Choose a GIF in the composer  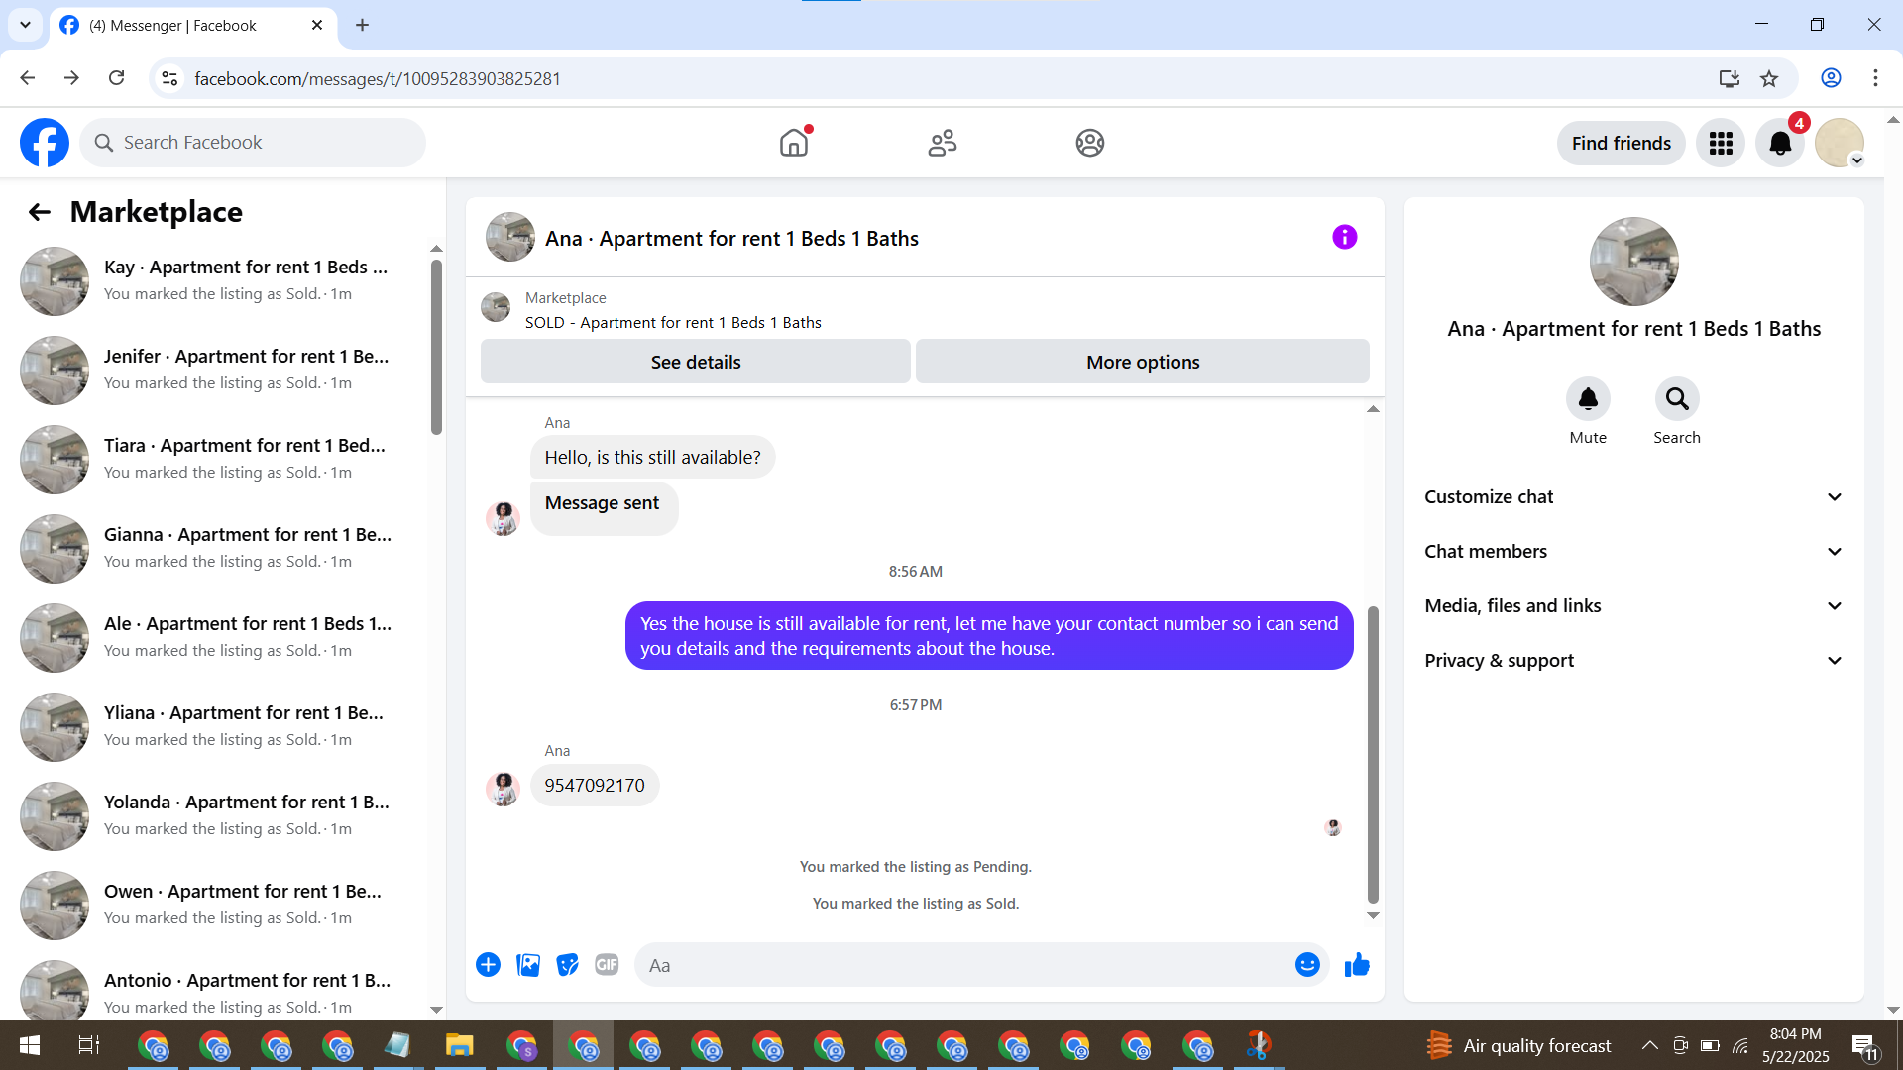(x=607, y=965)
